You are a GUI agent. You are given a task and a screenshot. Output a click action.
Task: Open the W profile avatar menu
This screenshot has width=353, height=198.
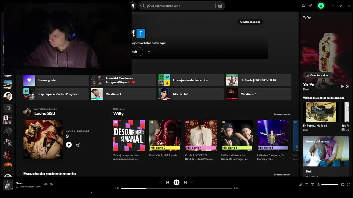click(321, 6)
